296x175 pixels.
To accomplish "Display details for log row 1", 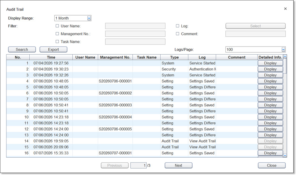I will point(270,63).
